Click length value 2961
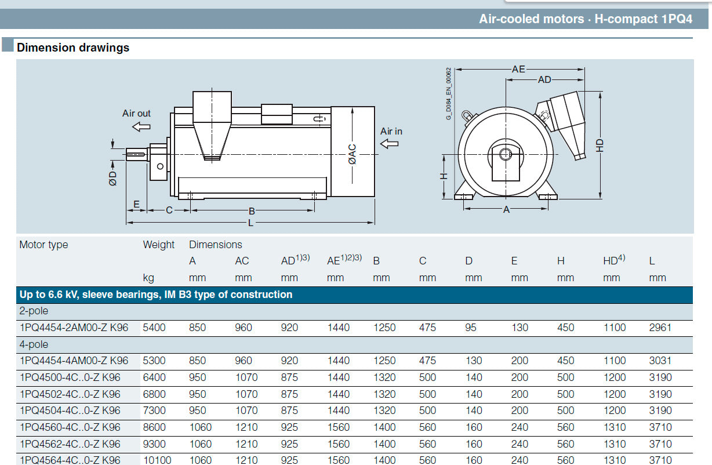712x465 pixels. [660, 328]
